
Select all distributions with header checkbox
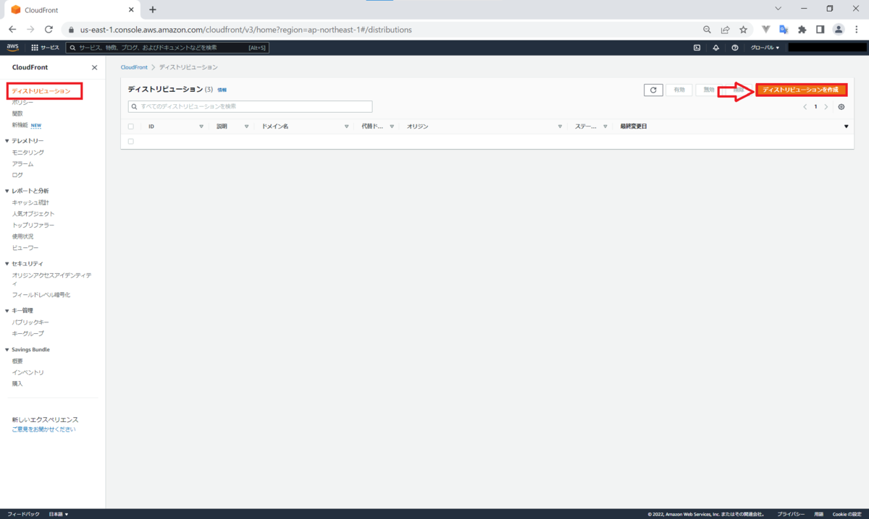(x=131, y=126)
